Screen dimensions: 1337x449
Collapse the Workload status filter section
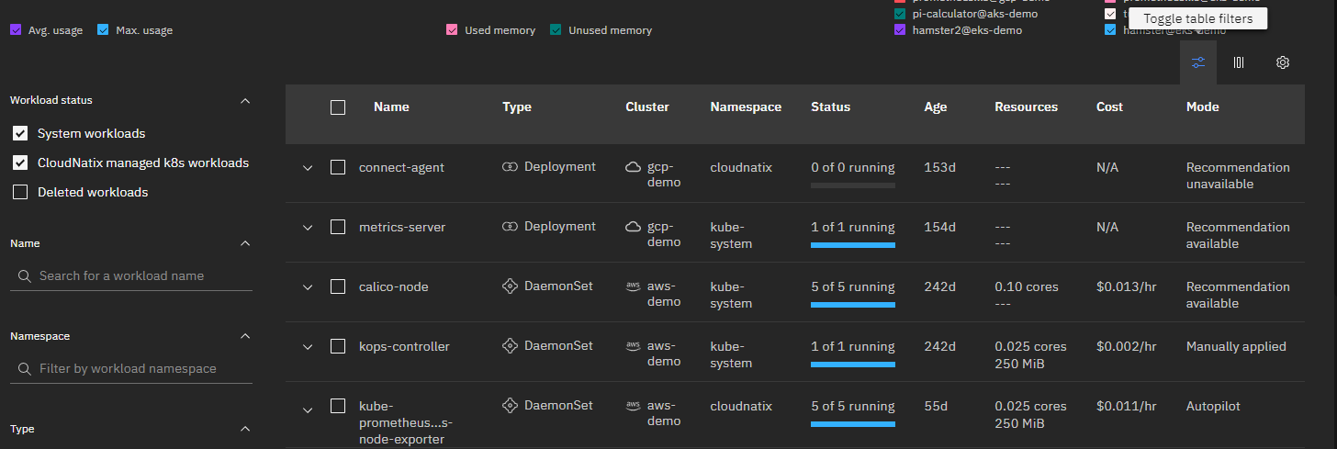(245, 100)
